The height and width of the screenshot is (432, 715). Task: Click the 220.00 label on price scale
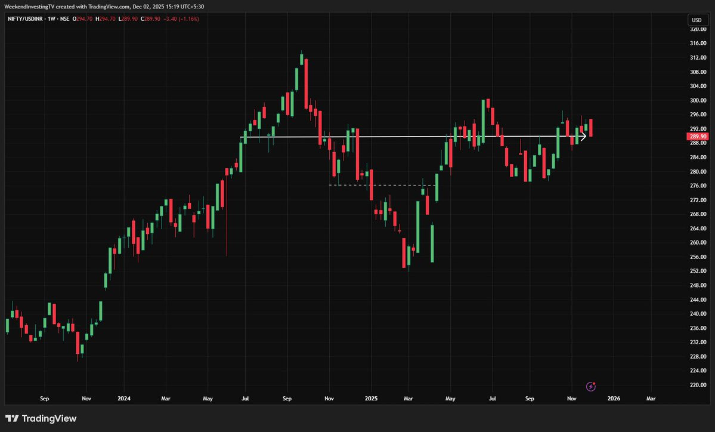[698, 385]
